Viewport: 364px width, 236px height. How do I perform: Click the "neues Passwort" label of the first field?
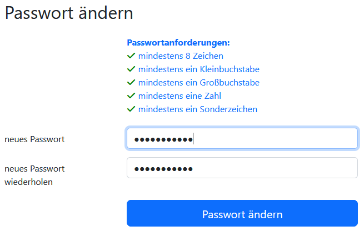pyautogui.click(x=34, y=139)
